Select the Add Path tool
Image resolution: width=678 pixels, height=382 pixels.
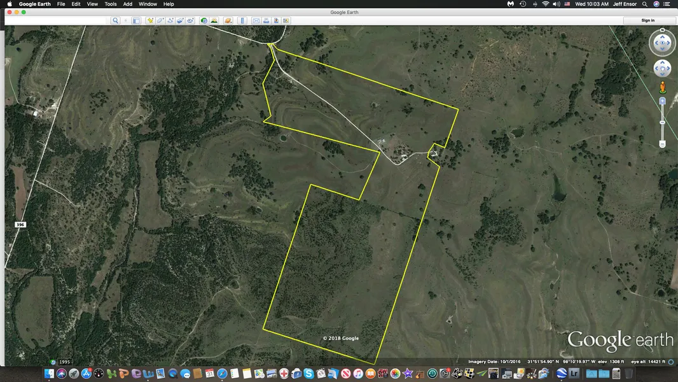[171, 20]
